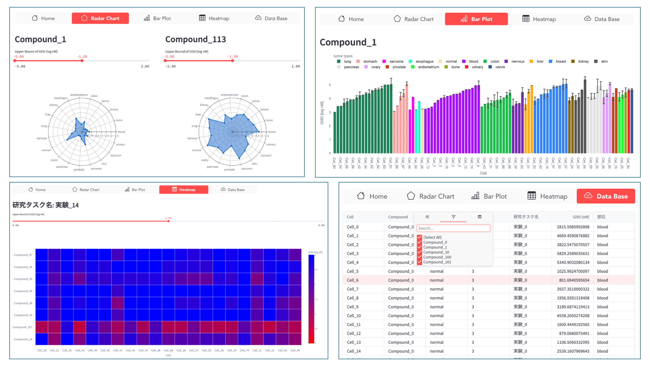Click Data Base cloud icon in Radar panel

258,18
